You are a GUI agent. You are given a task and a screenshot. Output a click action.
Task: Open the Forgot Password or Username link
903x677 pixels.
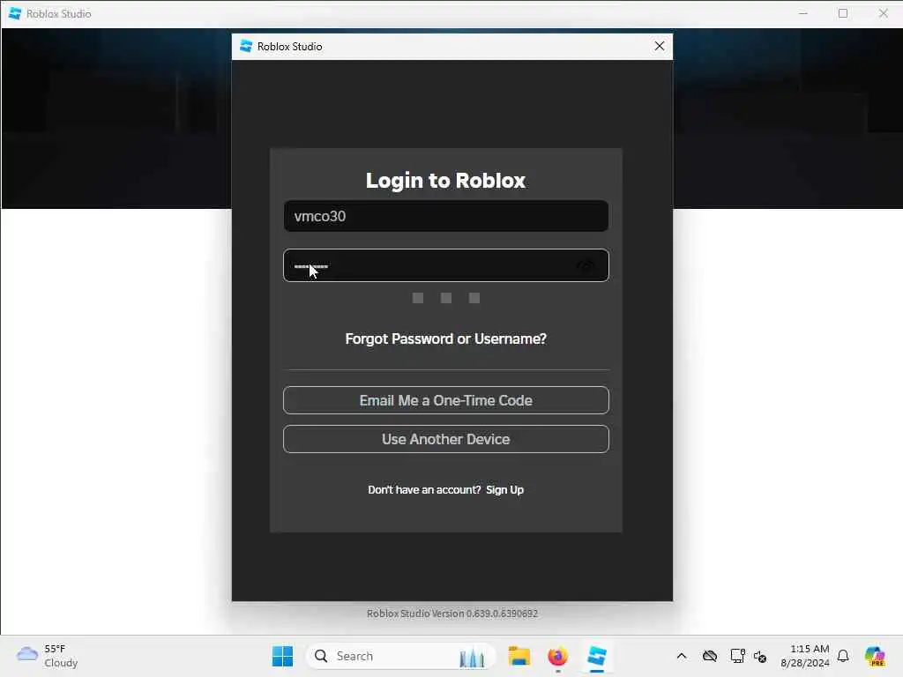[445, 338]
